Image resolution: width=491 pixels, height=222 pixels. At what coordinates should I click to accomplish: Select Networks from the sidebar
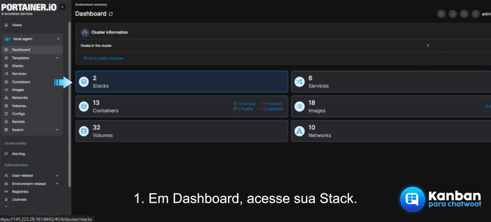pyautogui.click(x=20, y=98)
